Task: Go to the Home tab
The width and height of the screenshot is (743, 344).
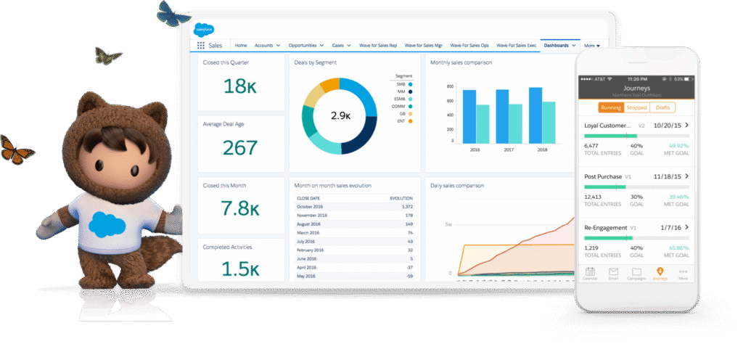Action: (241, 46)
